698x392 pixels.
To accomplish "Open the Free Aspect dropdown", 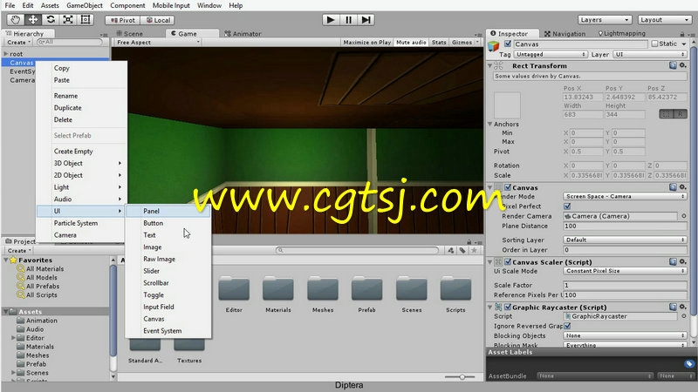I will click(158, 42).
